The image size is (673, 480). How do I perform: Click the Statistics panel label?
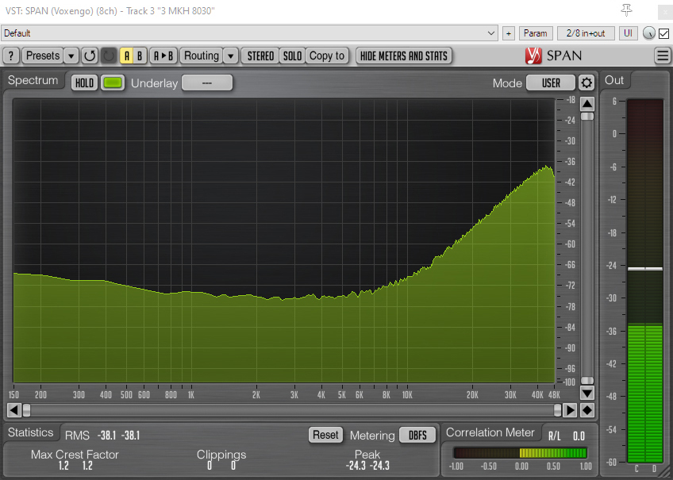[31, 432]
